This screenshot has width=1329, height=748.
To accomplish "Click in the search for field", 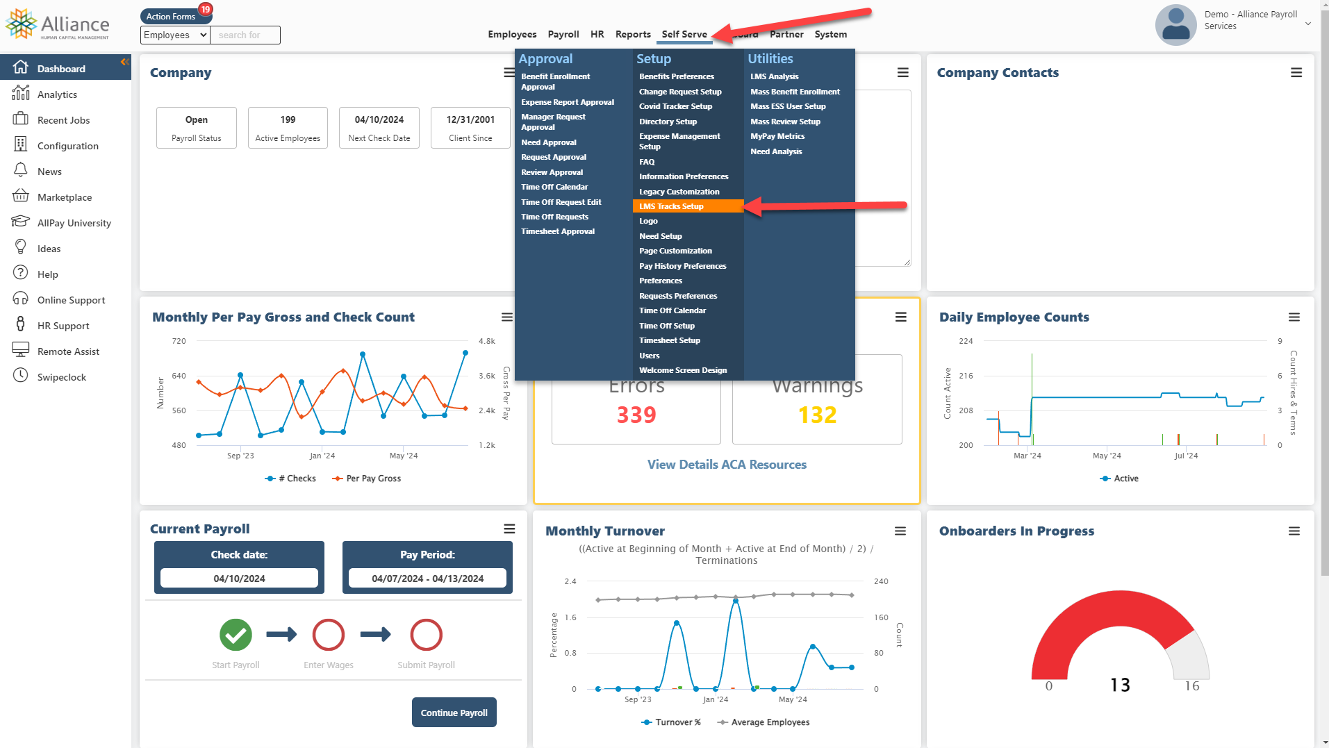I will (245, 35).
